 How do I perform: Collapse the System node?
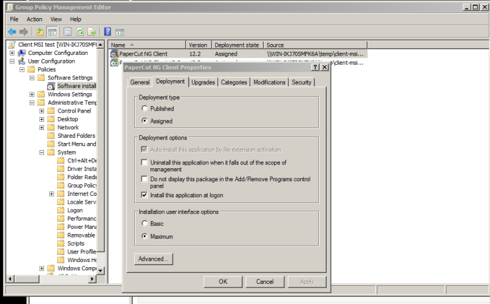[x=41, y=152]
